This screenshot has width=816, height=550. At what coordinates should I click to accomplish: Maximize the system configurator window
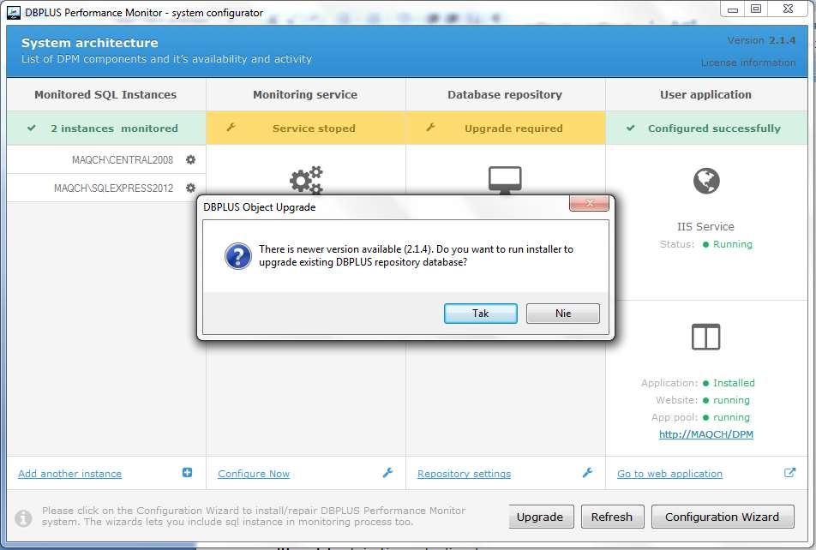pos(756,9)
